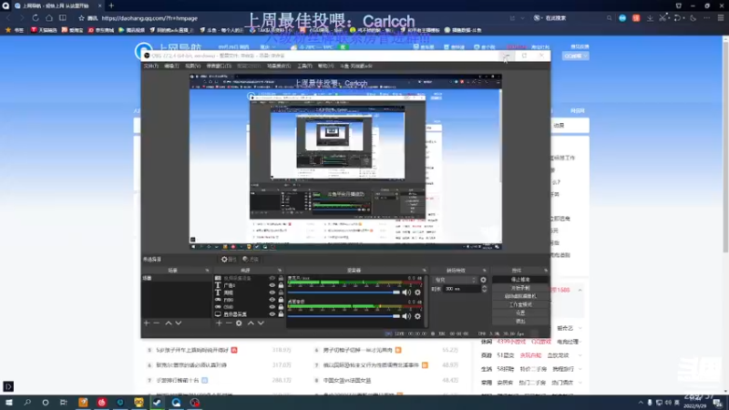Open source properties gear in Sources toolbar
729x410 pixels.
coord(239,323)
